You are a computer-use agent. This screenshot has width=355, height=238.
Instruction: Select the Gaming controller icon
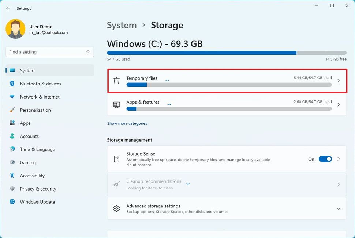pos(11,162)
